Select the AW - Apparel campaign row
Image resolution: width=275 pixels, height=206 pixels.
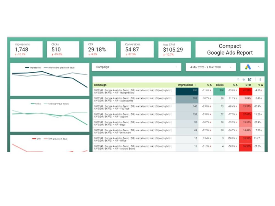click(x=178, y=115)
